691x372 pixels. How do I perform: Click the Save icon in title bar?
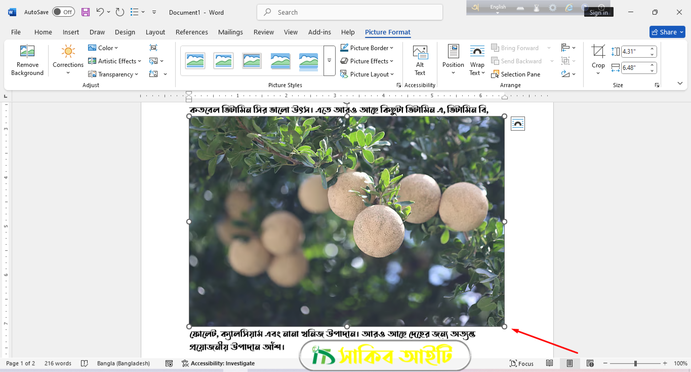coord(86,12)
